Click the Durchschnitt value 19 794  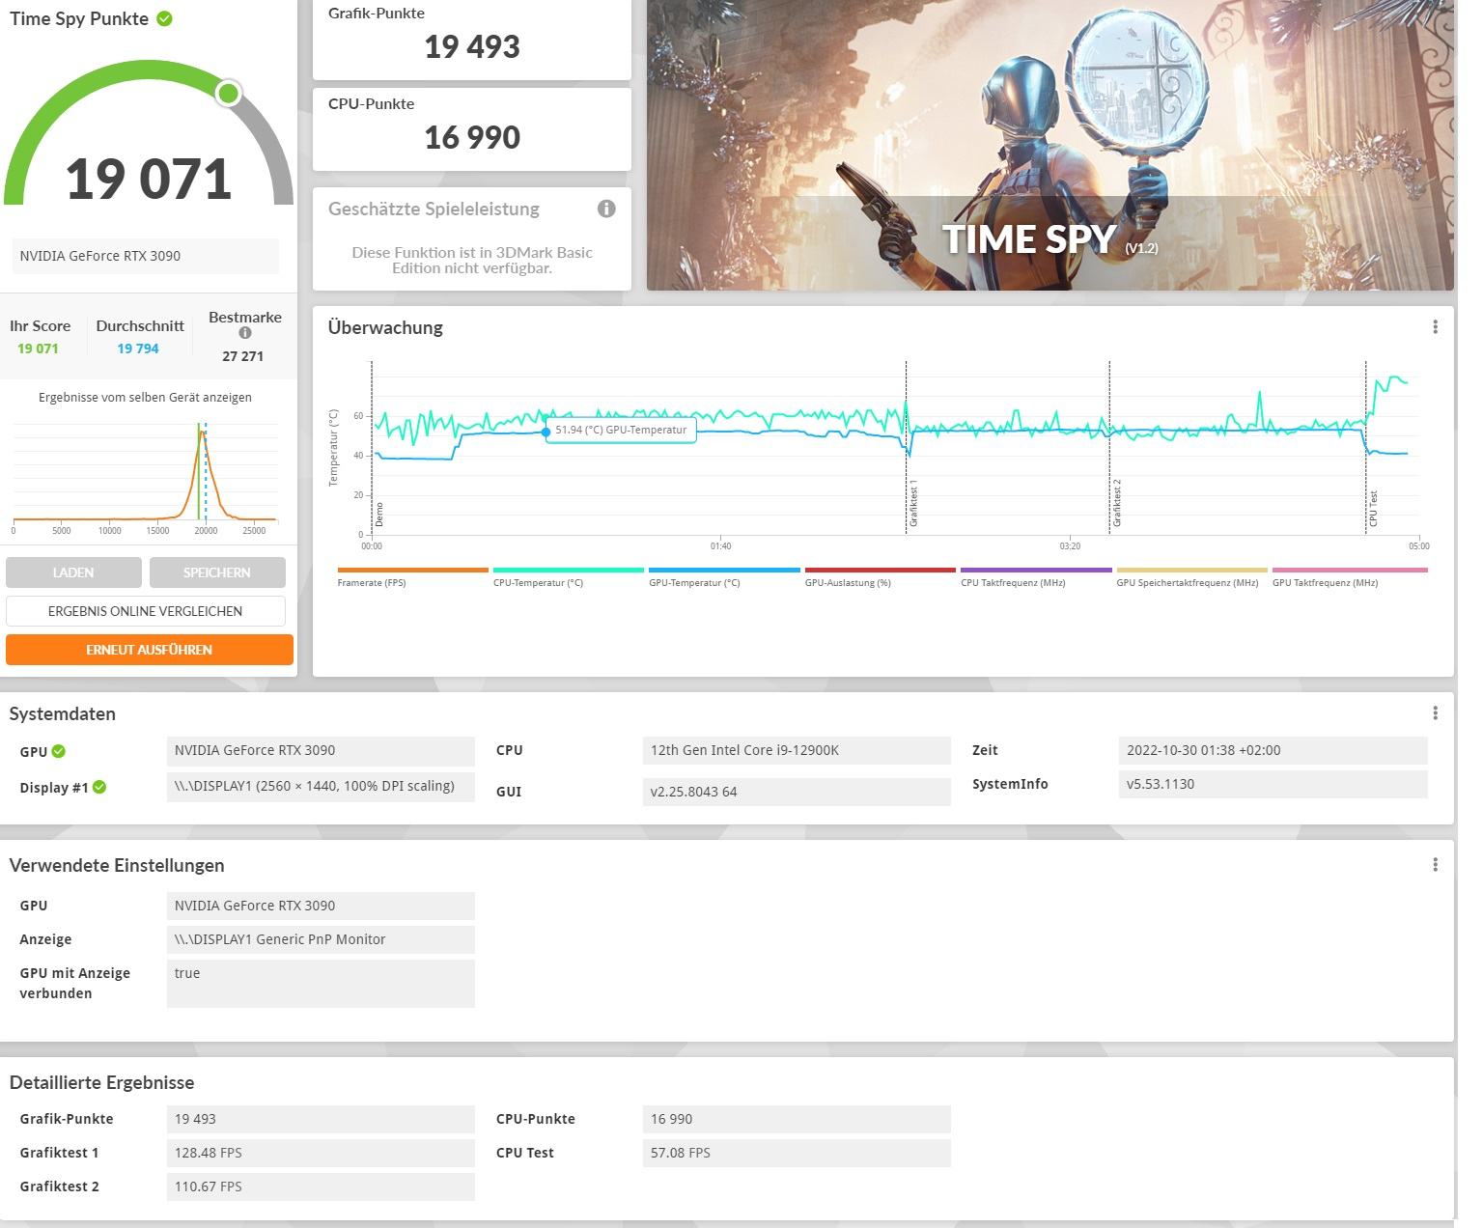coord(138,349)
